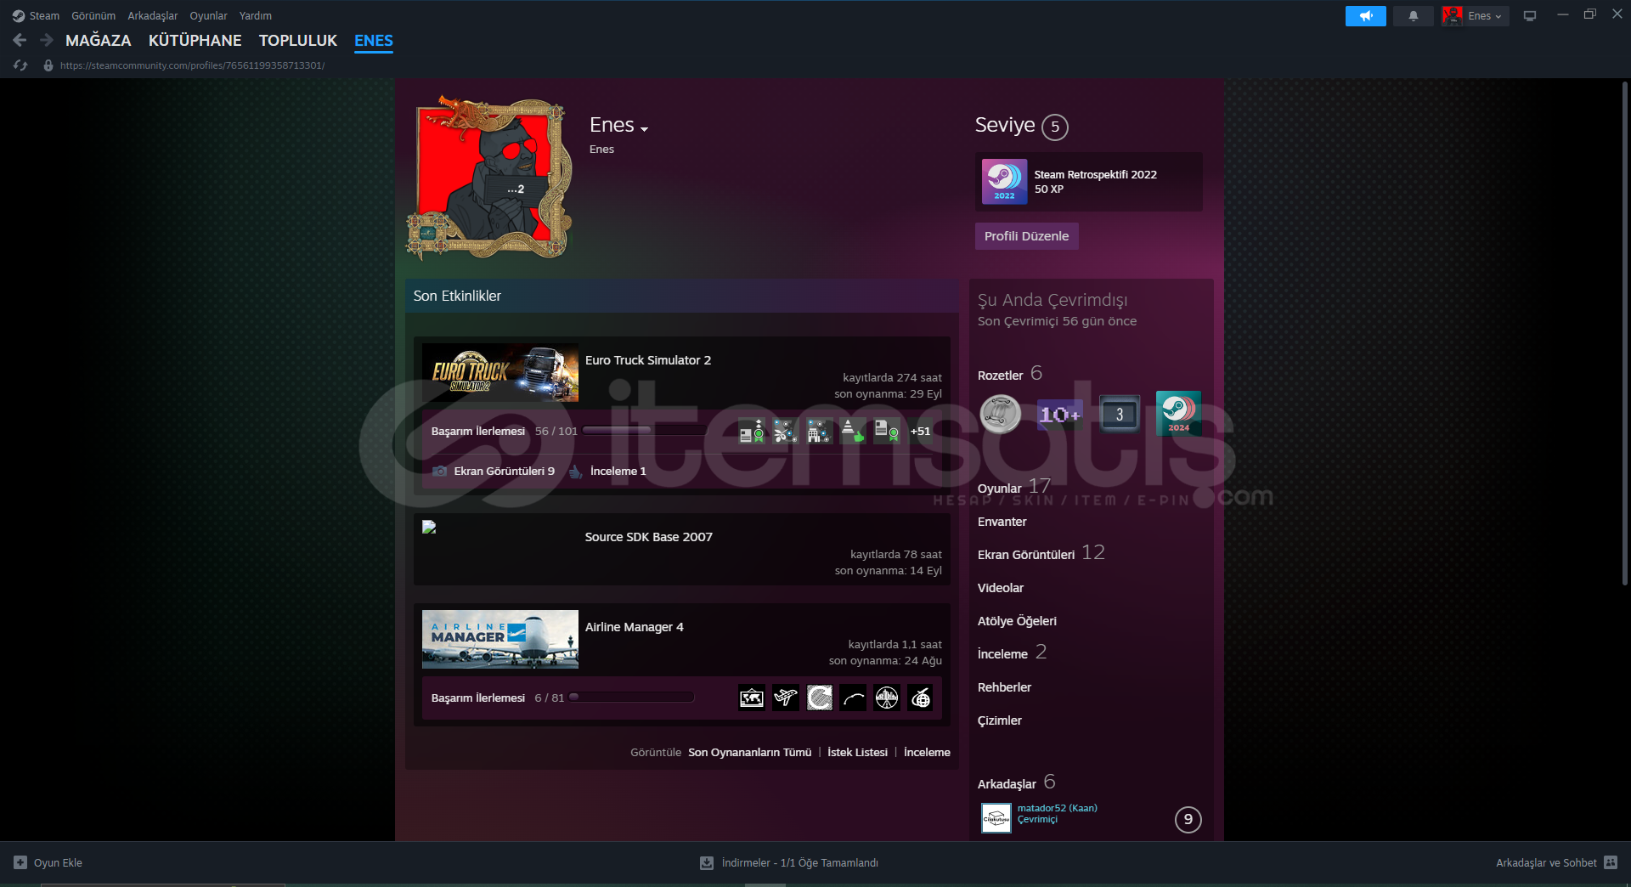Click the Oyun Ekle plus icon
This screenshot has height=887, width=1631.
coord(20,862)
